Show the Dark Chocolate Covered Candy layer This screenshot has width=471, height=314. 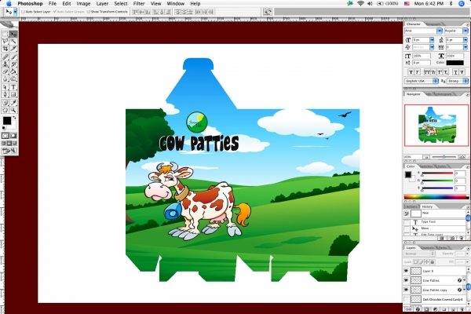406,299
